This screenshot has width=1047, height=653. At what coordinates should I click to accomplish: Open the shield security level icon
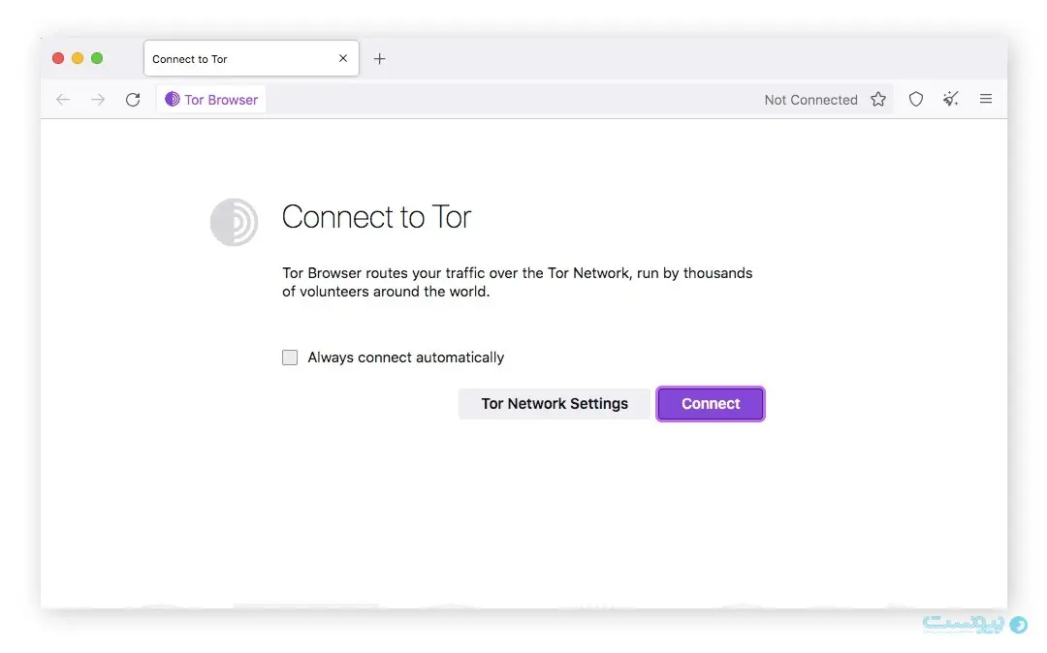coord(916,100)
